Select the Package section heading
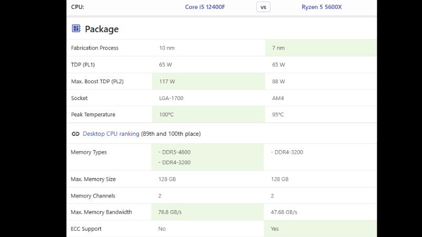 click(x=102, y=29)
